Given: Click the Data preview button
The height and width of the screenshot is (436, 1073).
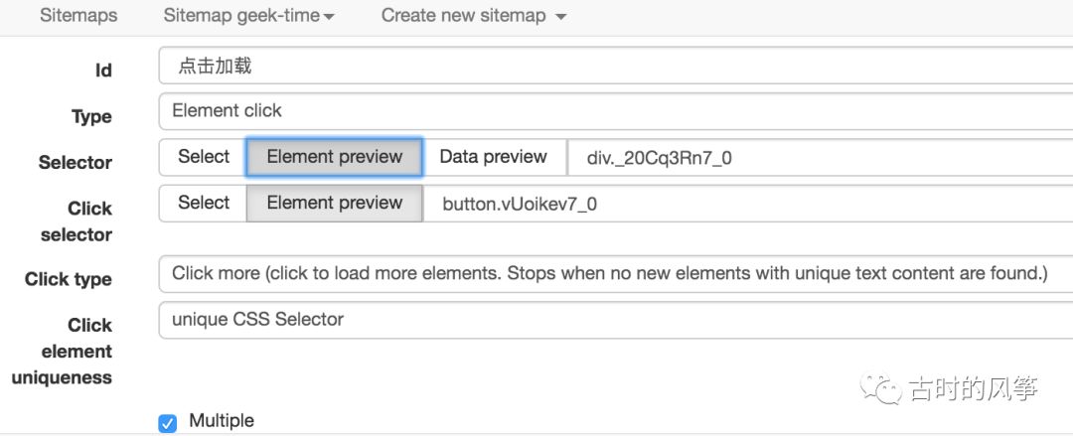Looking at the screenshot, I should 494,157.
